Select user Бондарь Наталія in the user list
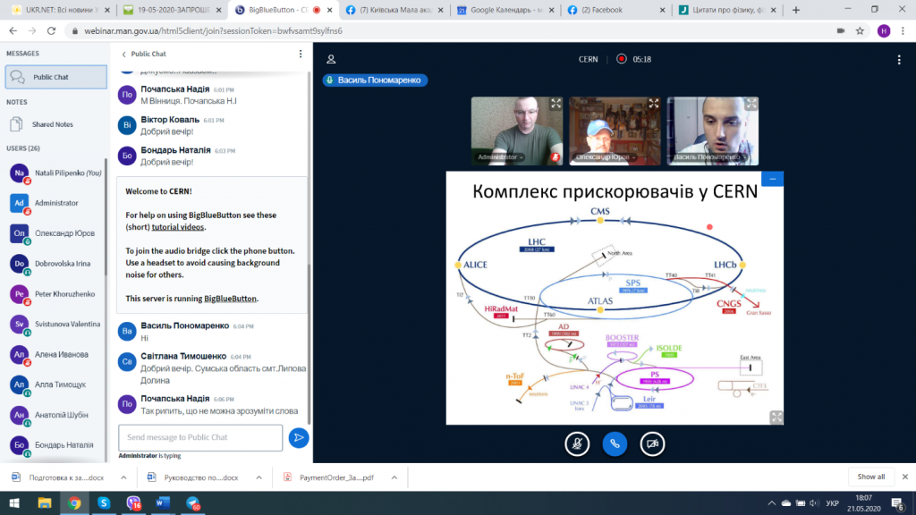This screenshot has height=515, width=916. tap(56, 445)
